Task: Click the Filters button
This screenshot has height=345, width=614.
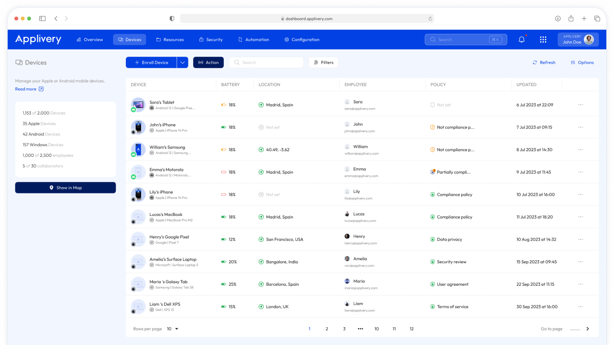Action: pos(323,63)
